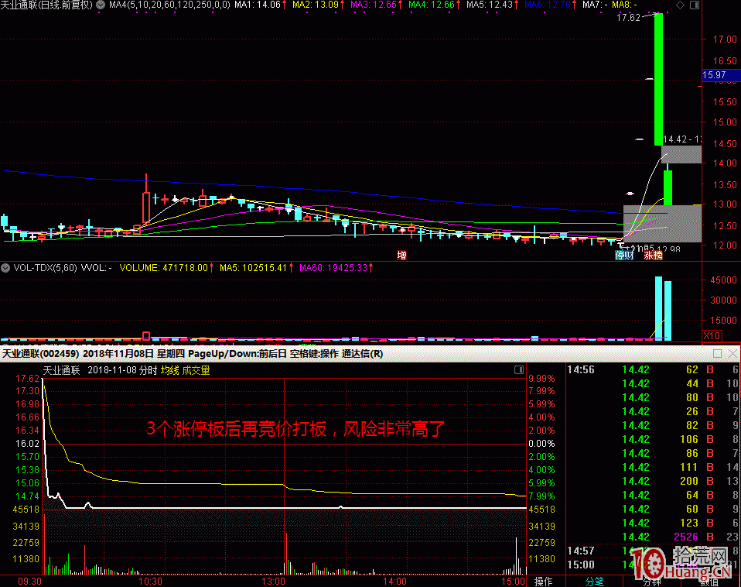Click the 13:00 time axis label
This screenshot has height=587, width=741.
click(273, 582)
